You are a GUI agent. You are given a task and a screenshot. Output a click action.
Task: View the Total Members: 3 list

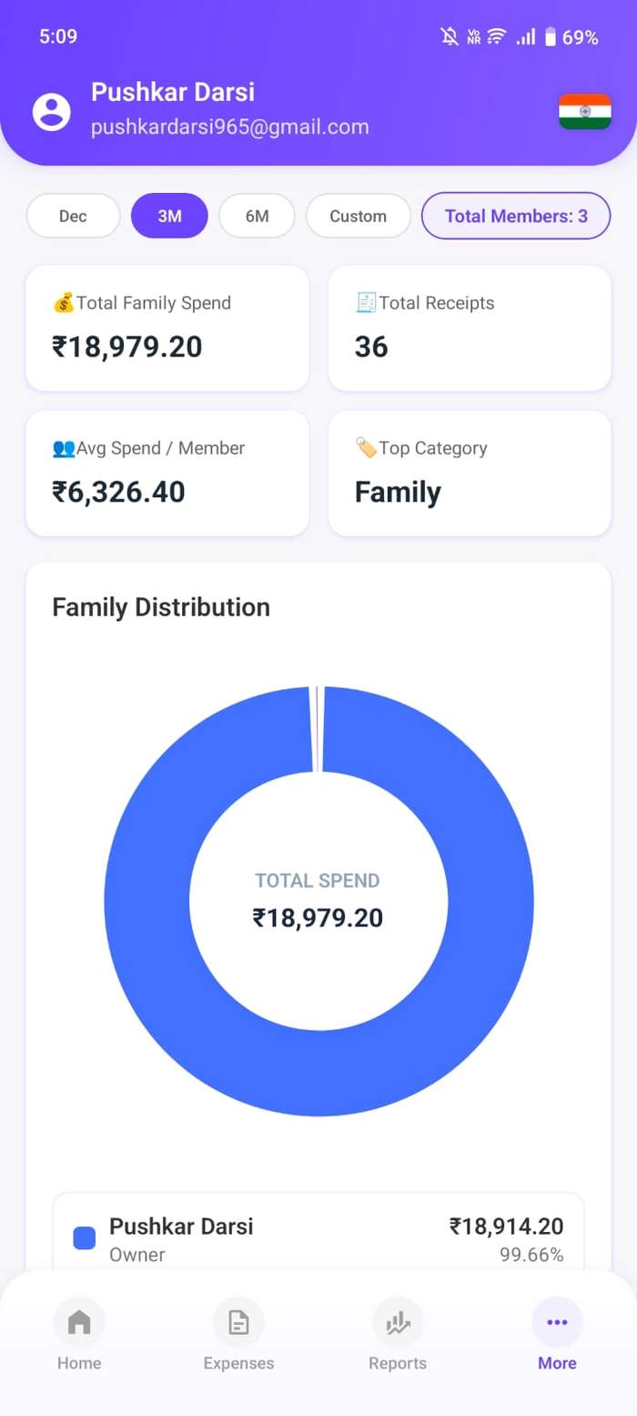[516, 216]
